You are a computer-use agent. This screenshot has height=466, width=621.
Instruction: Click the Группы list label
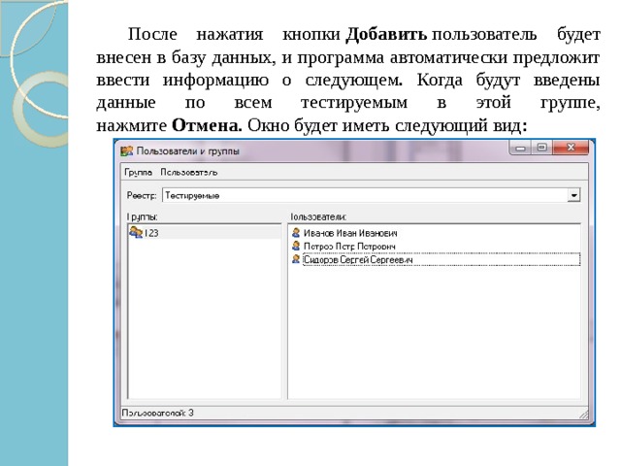(143, 217)
